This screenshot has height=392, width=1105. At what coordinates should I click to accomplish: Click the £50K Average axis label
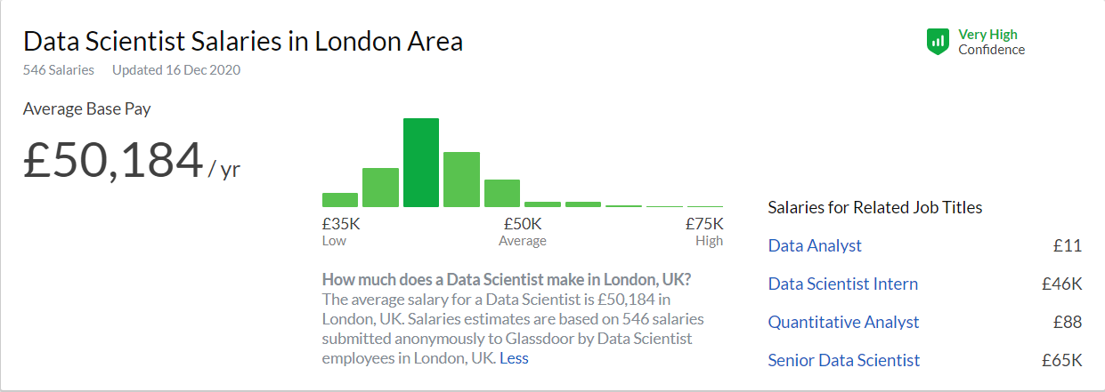point(523,231)
